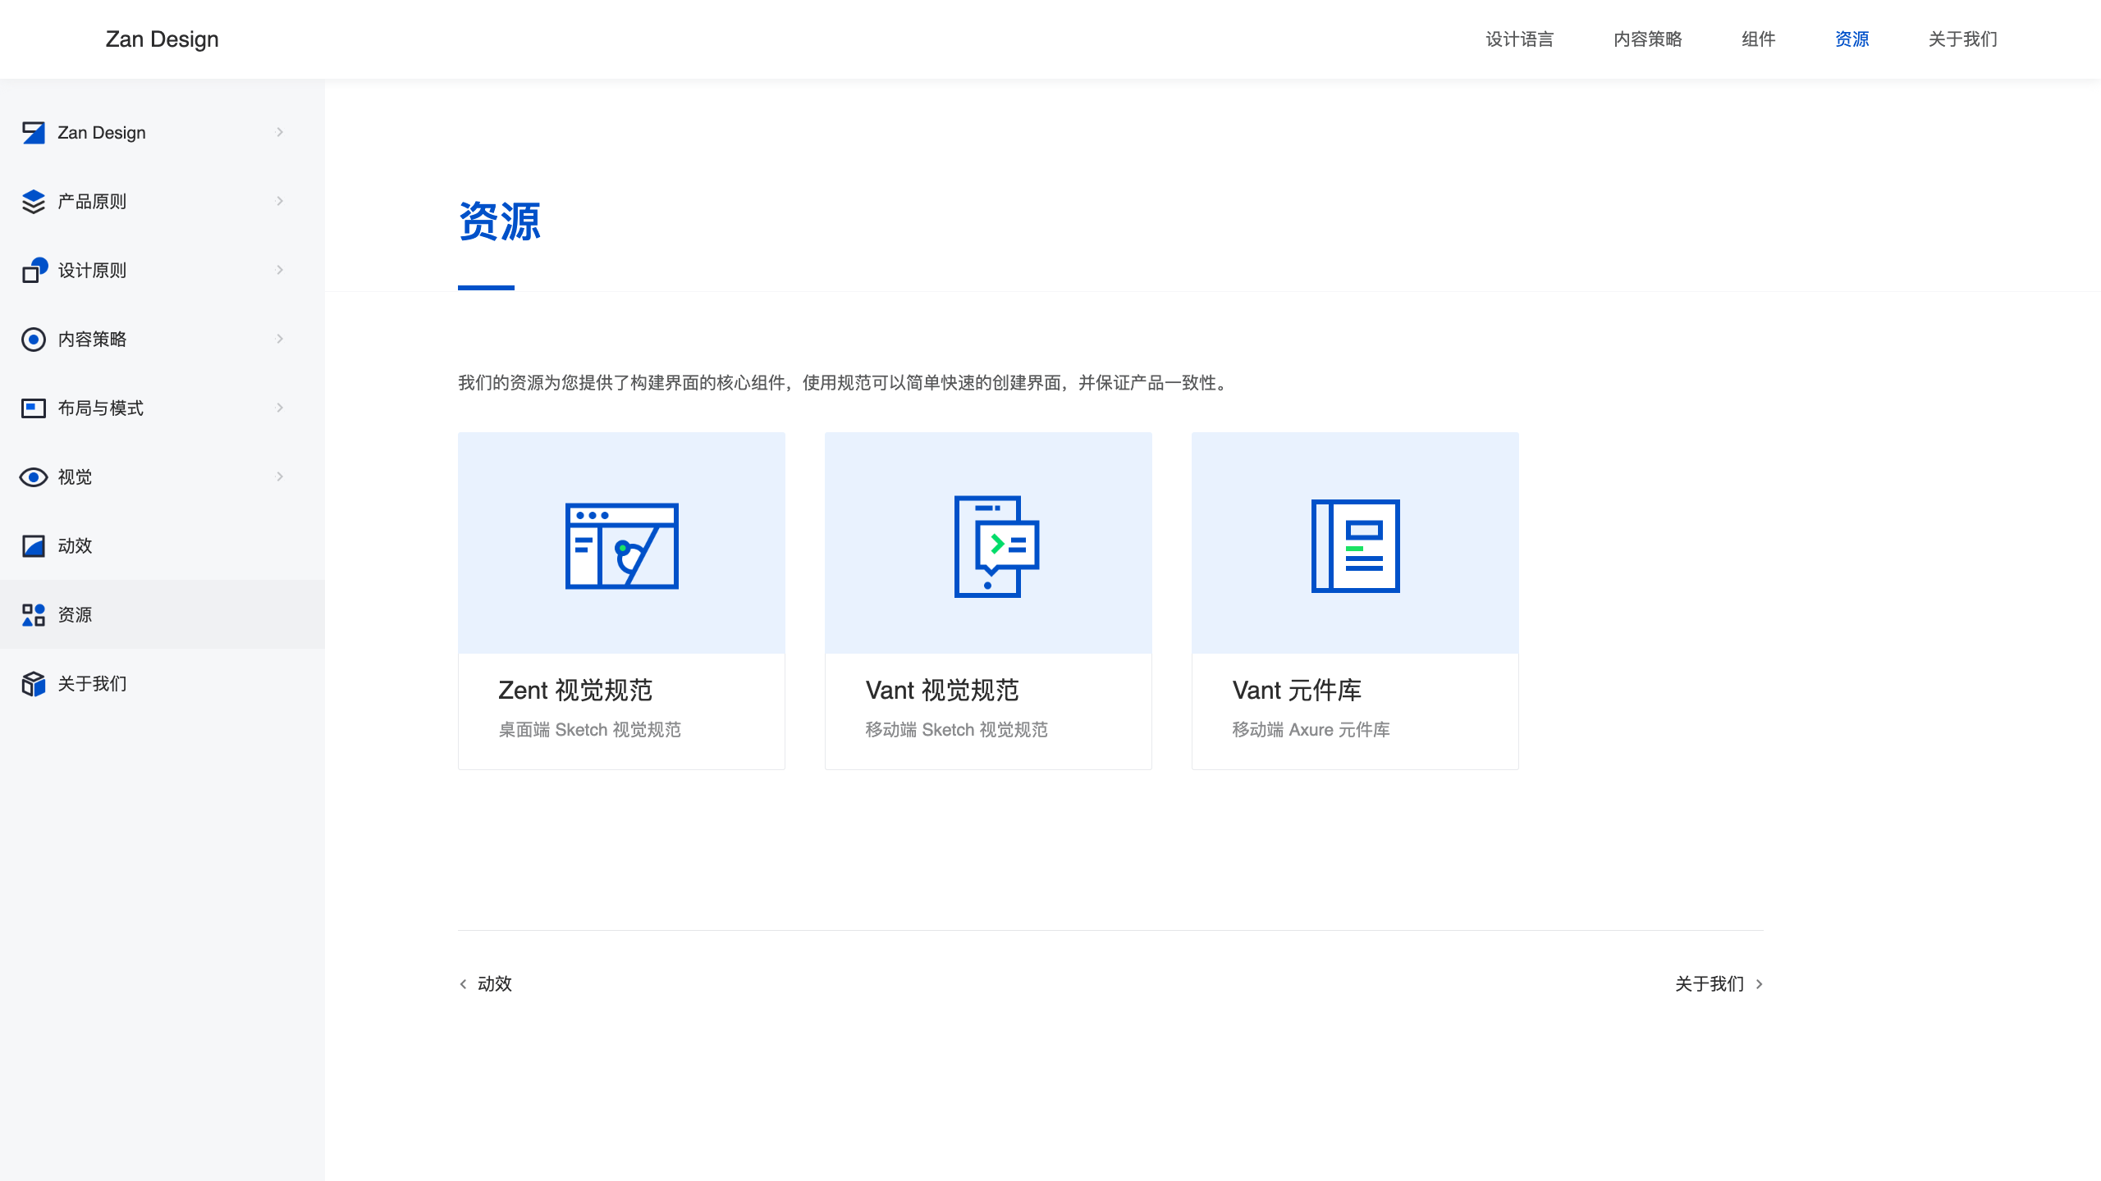Click the layout icon beside 布局与模式
2101x1181 pixels.
point(34,408)
